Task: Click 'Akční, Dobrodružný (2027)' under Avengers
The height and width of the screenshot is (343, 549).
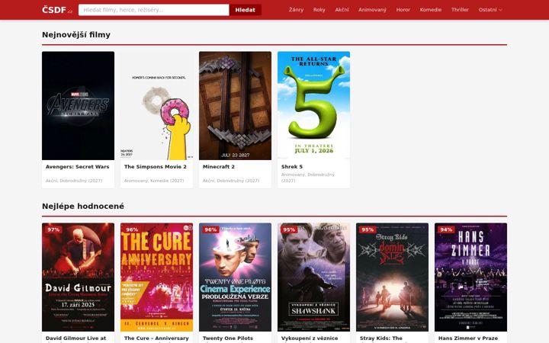Action: [x=74, y=181]
